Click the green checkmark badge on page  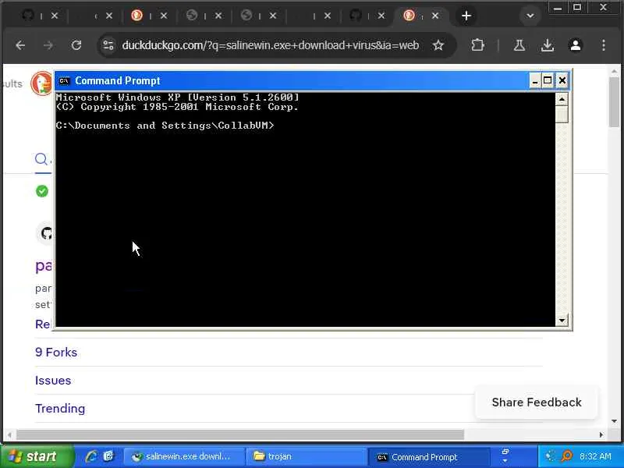tap(42, 191)
